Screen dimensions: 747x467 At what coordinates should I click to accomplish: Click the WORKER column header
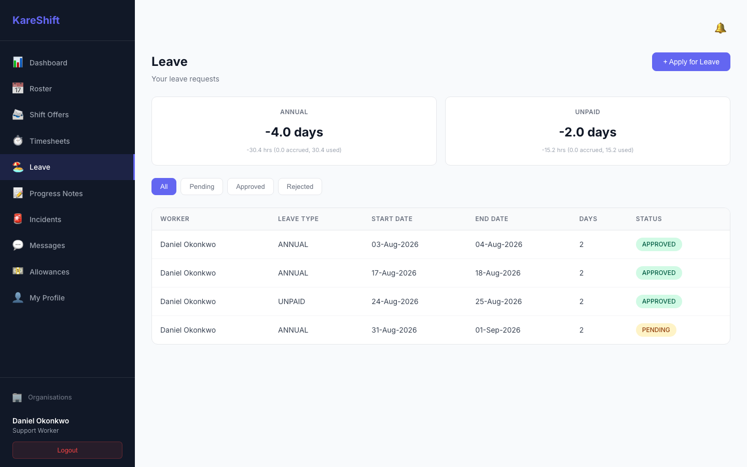[x=175, y=219]
